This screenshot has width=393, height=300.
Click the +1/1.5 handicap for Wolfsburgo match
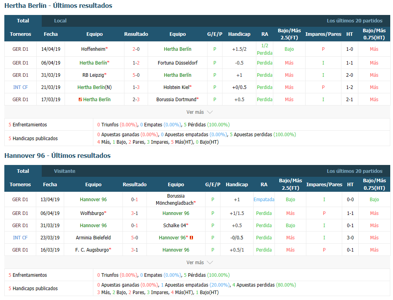coord(237,213)
